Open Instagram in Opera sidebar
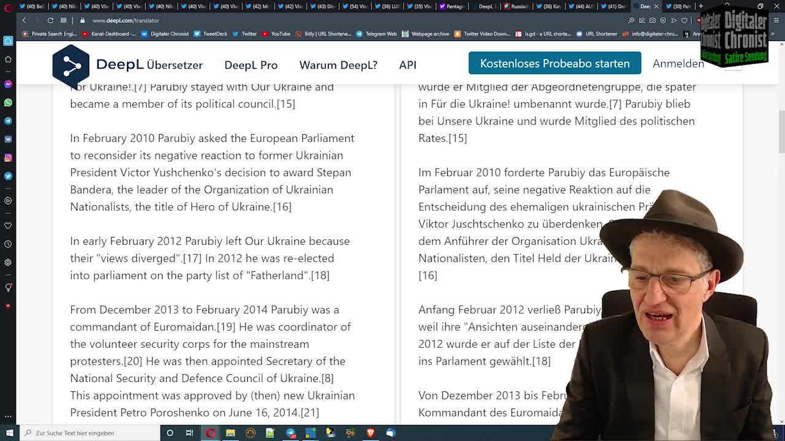 point(8,157)
